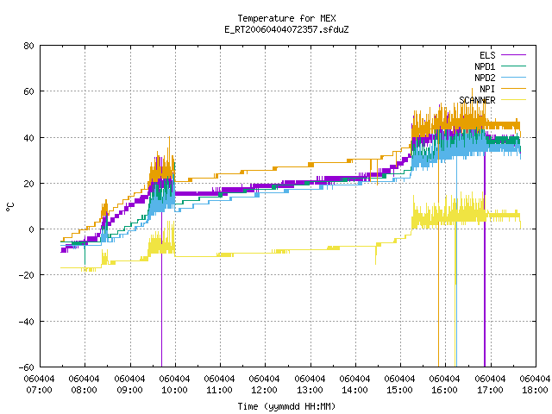
Task: Click the ELS legend label
Action: click(487, 55)
